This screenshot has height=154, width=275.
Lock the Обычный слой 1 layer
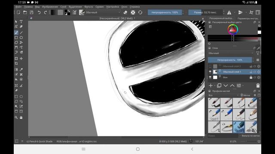251,72
